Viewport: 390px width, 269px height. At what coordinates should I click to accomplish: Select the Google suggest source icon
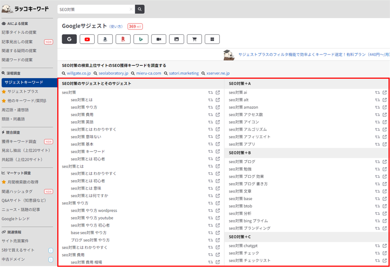tap(69, 39)
